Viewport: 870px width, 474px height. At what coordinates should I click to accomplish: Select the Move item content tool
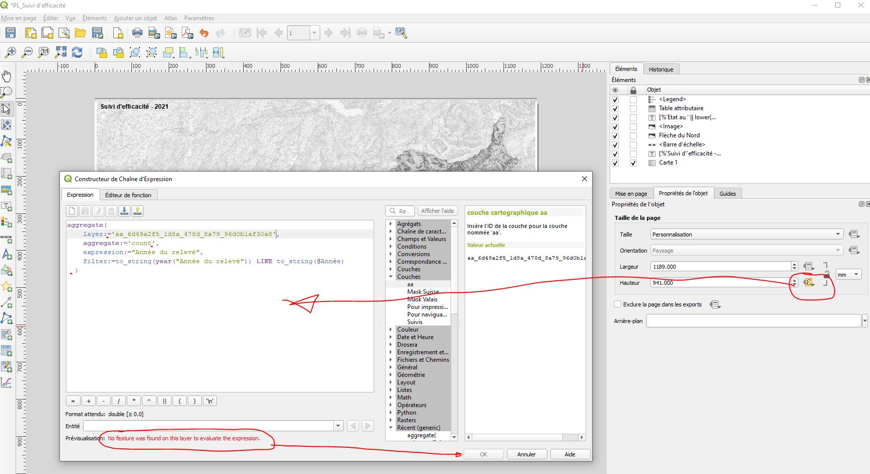7,124
